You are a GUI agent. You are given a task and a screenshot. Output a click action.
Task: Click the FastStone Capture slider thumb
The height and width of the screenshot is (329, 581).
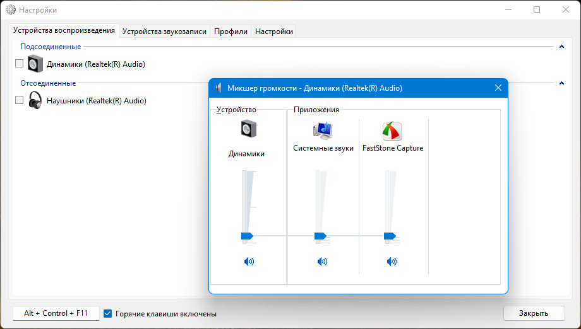(x=390, y=236)
